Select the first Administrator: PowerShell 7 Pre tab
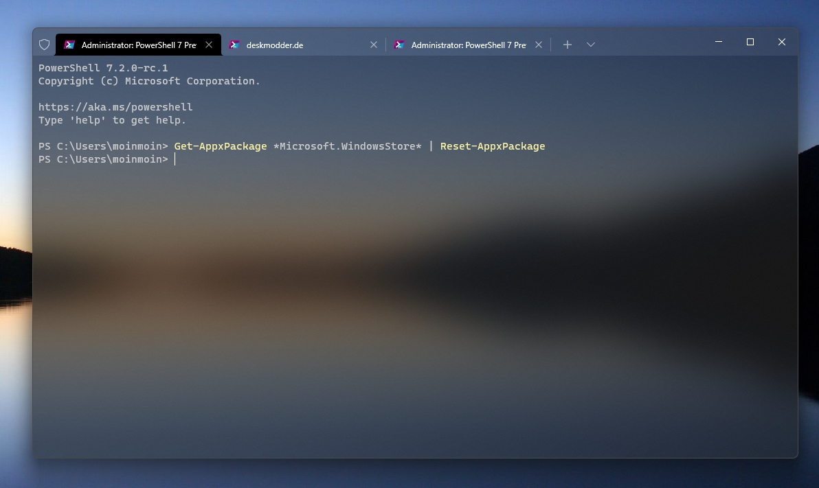819x488 pixels. [x=138, y=45]
